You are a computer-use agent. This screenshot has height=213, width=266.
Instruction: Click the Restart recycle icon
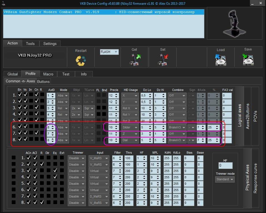[x=81, y=60]
